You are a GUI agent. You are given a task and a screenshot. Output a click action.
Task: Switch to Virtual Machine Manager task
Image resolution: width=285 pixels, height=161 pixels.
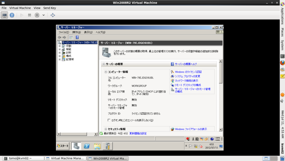click(x=66, y=159)
